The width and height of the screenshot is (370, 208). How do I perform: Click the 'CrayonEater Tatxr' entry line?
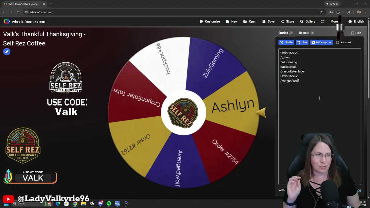click(292, 71)
